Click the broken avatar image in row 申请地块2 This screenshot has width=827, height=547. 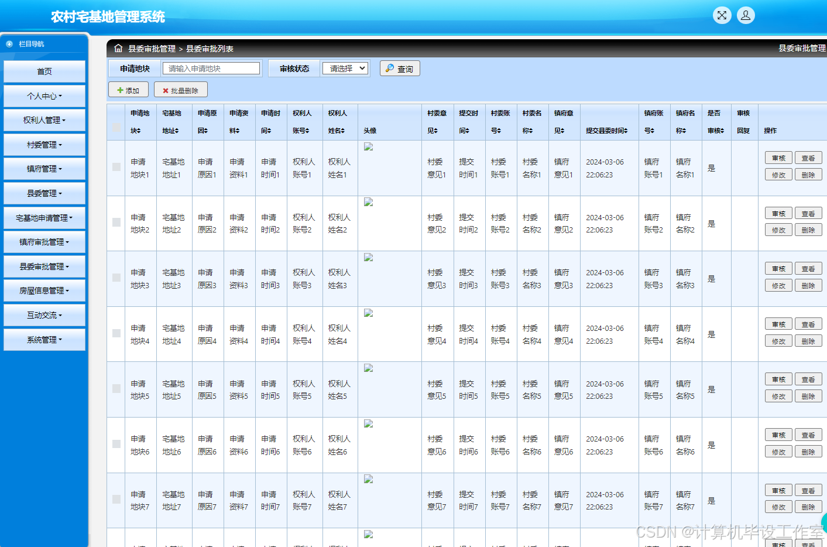point(369,202)
